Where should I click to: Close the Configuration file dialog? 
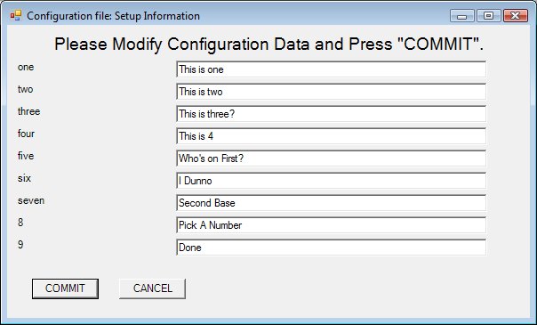coord(516,16)
